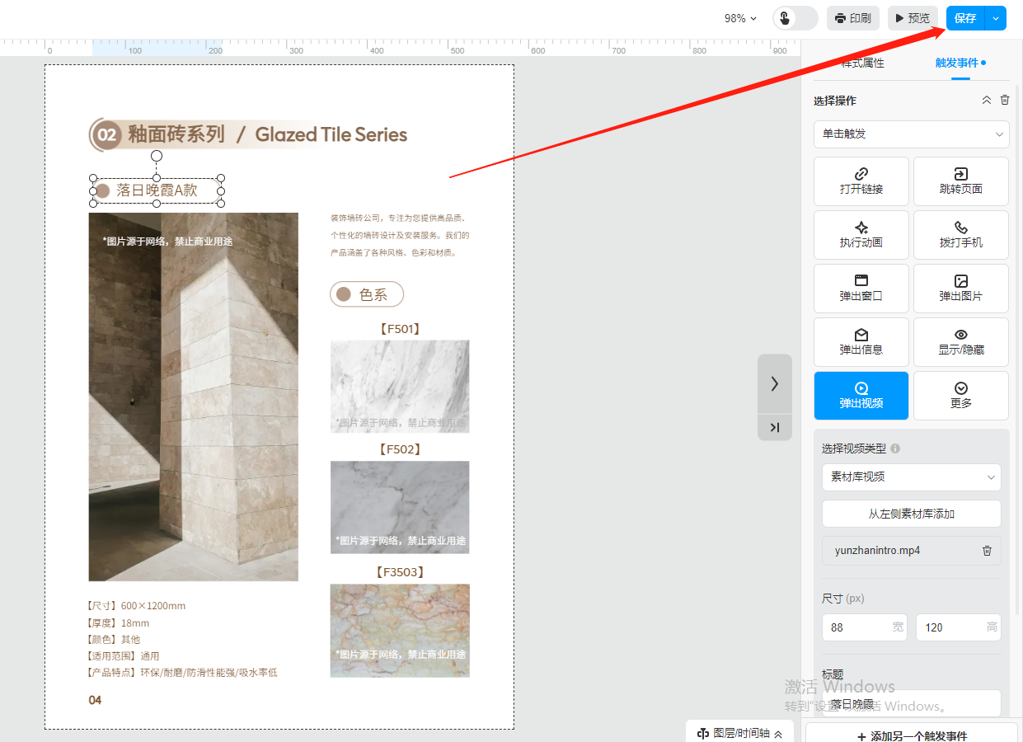The height and width of the screenshot is (742, 1023).
Task: Collapse the 选择操作 section
Action: coord(986,100)
